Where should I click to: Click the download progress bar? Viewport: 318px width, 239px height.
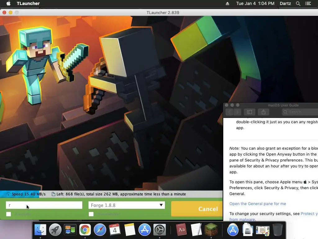tap(111, 194)
